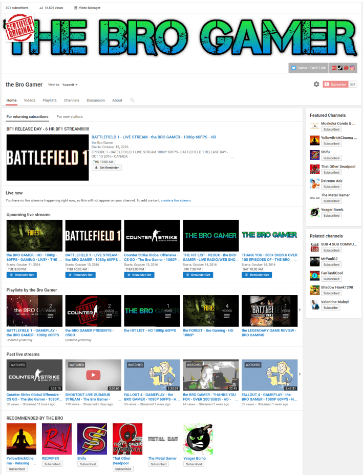363x475 pixels.
Task: Open the HIT LIST playlist link
Action: 150,331
